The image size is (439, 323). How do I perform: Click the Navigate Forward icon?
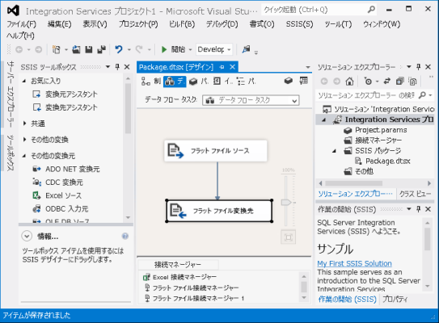[x=38, y=50]
